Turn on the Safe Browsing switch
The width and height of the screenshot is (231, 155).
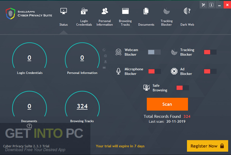[183, 88]
